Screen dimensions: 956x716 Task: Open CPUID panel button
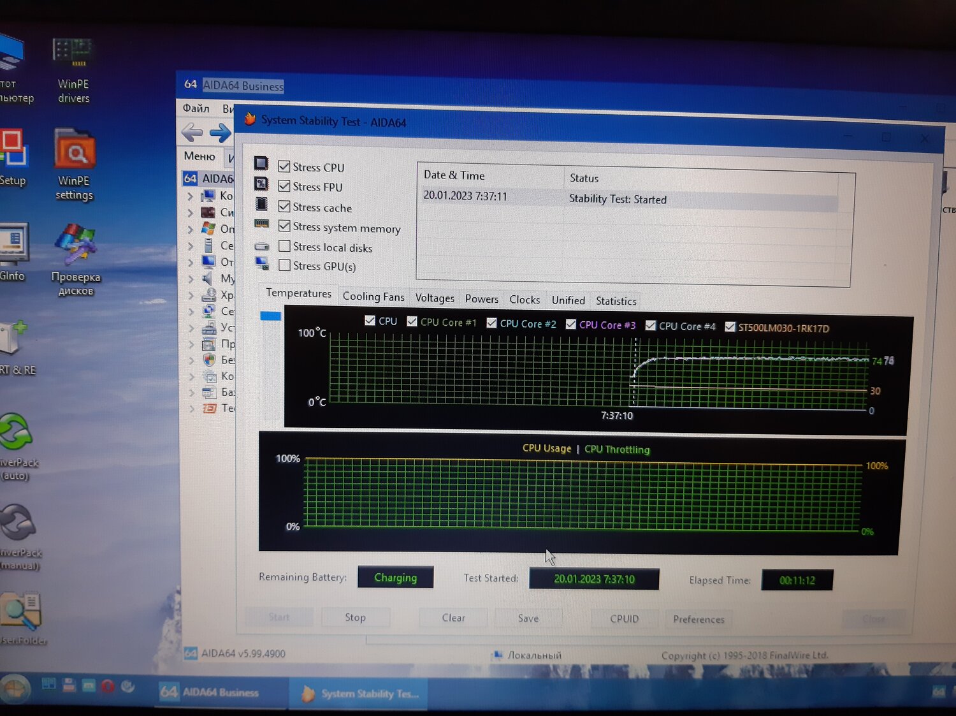(624, 619)
